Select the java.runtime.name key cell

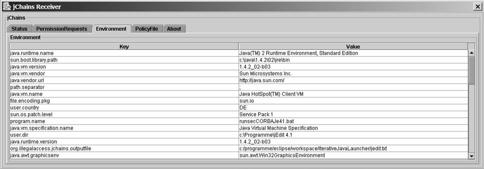(x=124, y=53)
